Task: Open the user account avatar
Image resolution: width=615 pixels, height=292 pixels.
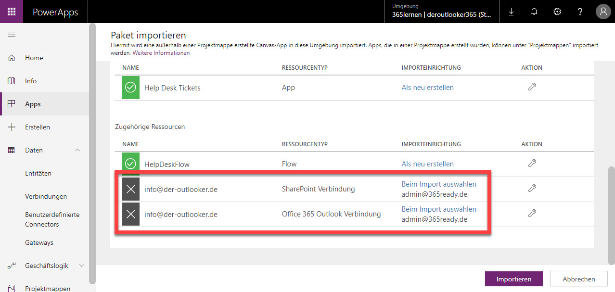Action: (603, 12)
